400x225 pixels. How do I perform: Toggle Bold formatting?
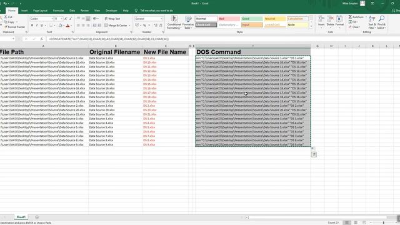pyautogui.click(x=32, y=26)
